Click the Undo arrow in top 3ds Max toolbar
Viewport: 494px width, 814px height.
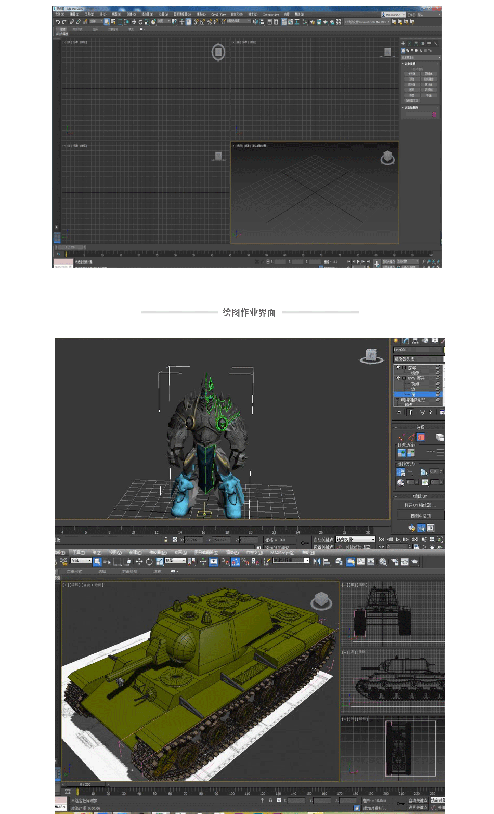tap(57, 22)
